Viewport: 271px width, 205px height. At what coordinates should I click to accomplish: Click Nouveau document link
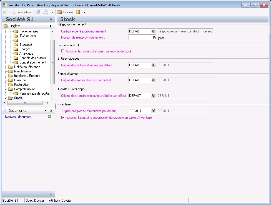(18, 117)
